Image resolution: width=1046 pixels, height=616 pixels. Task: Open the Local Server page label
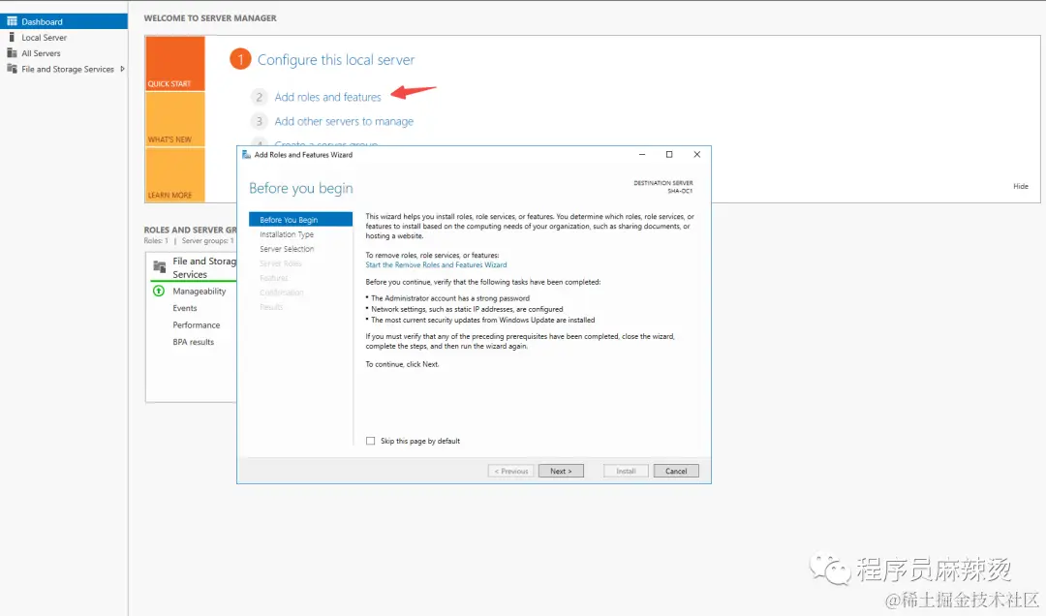(x=44, y=38)
